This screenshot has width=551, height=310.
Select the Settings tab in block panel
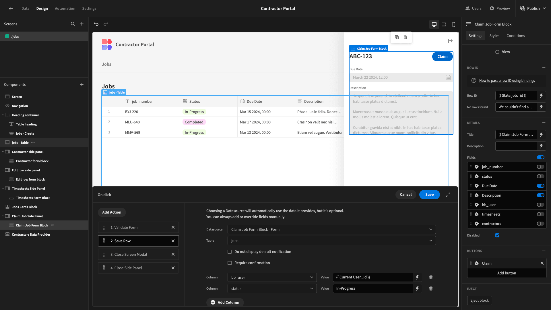(x=475, y=36)
